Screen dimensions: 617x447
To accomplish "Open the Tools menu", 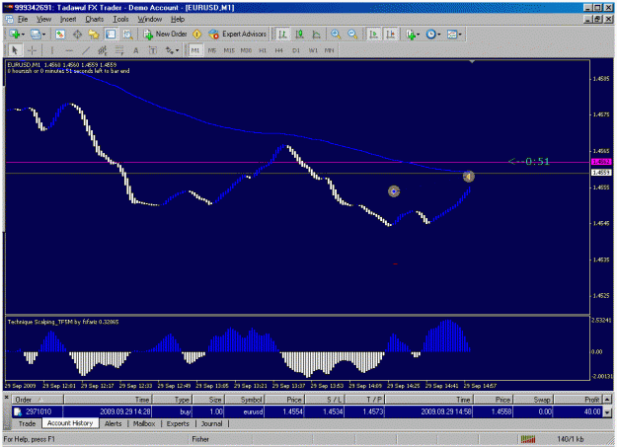I will (x=120, y=20).
